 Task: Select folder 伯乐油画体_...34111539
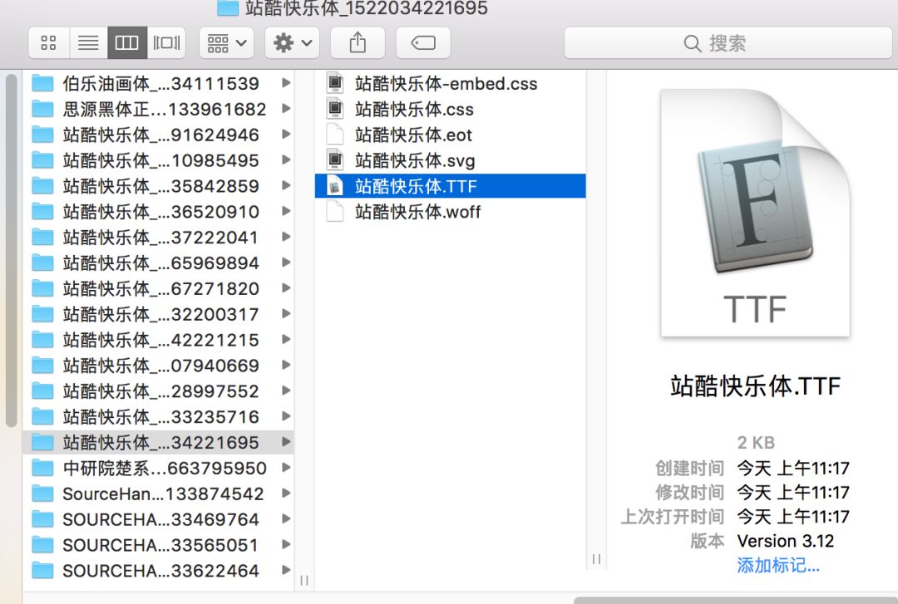pos(159,84)
